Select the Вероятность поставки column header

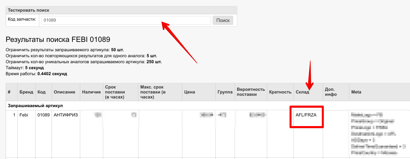(251, 92)
